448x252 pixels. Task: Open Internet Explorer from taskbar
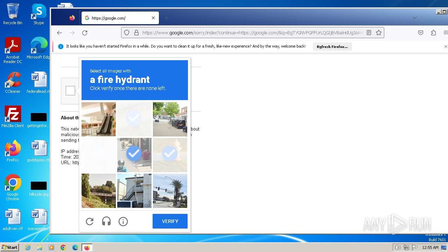coord(28,247)
